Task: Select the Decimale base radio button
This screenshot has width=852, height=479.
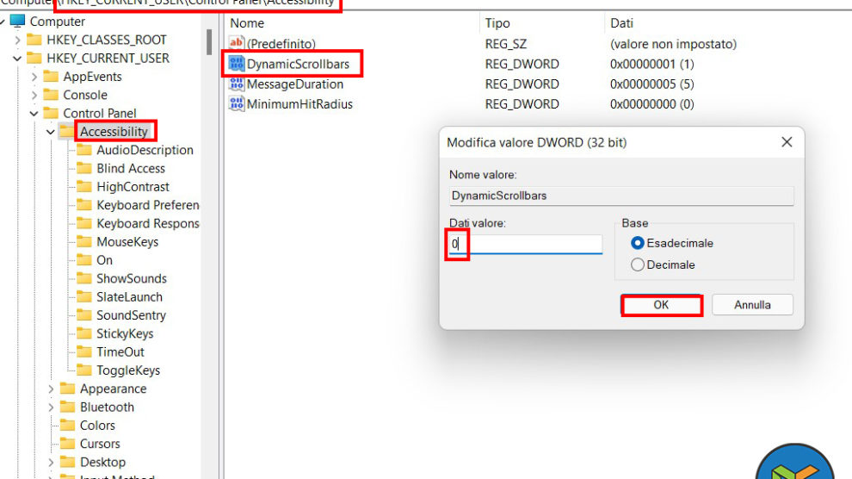Action: (638, 264)
